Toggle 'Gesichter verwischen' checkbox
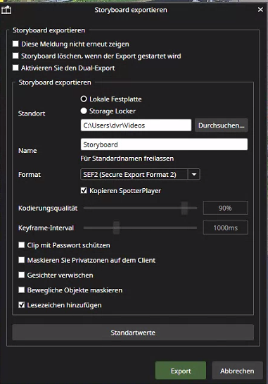The width and height of the screenshot is (268, 384). pyautogui.click(x=22, y=275)
